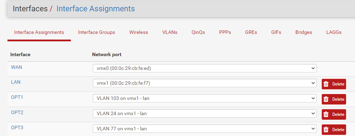Switch to the Wireless tab
The image size is (355, 136).
pyautogui.click(x=139, y=32)
